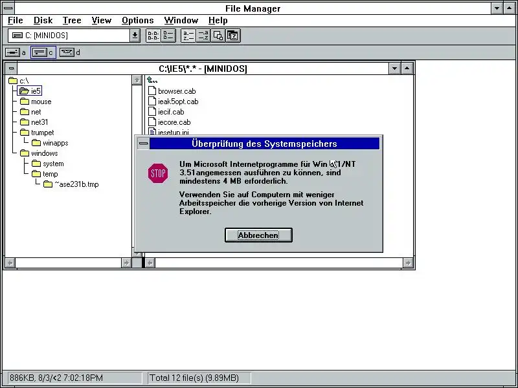Click the trumpet folder icon in tree
Screen dimensions: 518x388
tap(25, 133)
